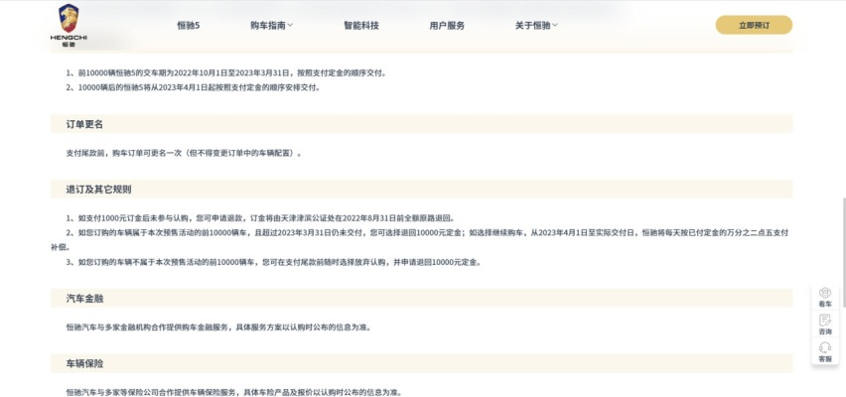The image size is (846, 397).
Task: Click the Hengchi shield logo
Action: click(x=69, y=26)
